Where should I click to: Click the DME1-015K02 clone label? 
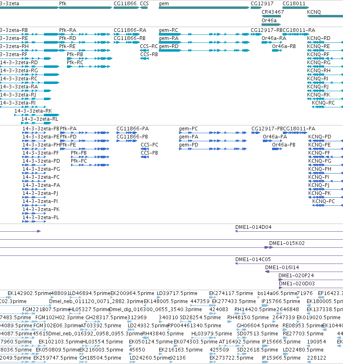[287, 243]
